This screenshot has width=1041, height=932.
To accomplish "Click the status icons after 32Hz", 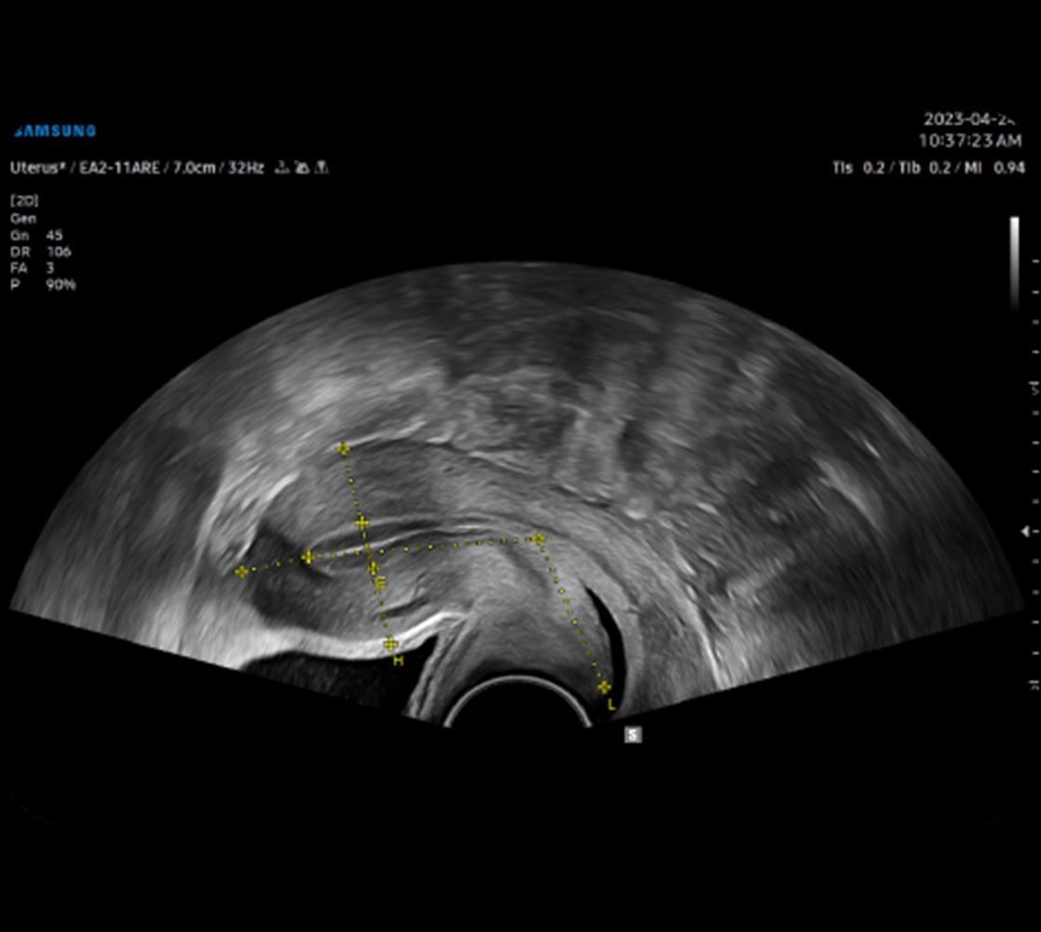I will point(300,169).
